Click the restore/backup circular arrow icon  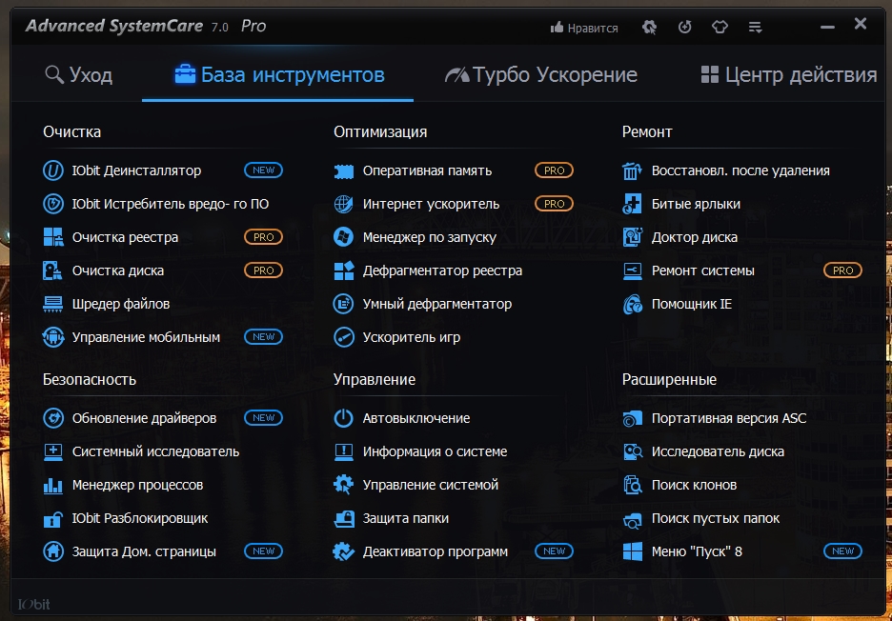[685, 28]
